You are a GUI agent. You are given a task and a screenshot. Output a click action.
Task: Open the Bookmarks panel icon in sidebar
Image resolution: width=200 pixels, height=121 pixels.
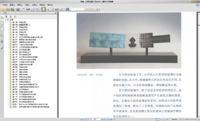[2, 18]
